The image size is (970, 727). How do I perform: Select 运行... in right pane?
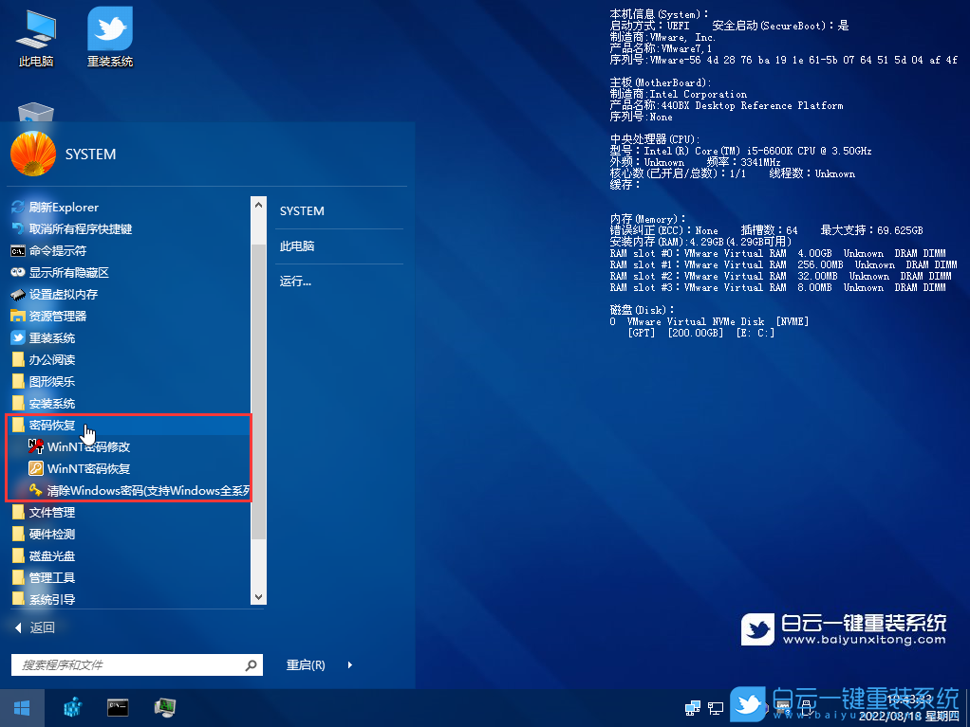pyautogui.click(x=295, y=281)
